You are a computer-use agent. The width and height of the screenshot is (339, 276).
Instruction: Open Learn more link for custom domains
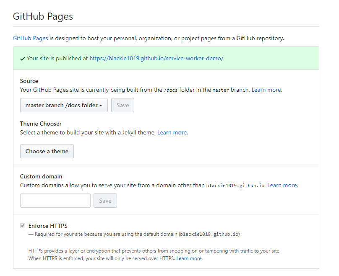coord(282,185)
